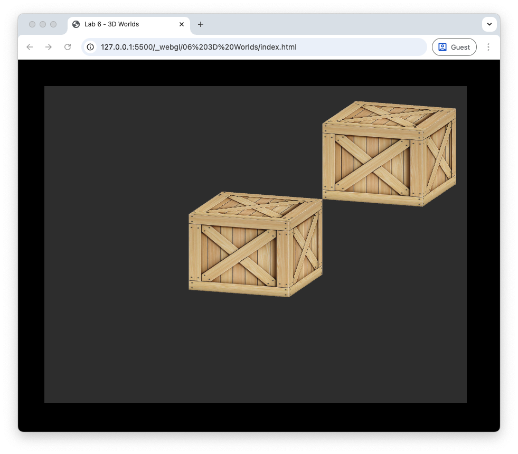
Task: Open Chrome's three-dot menu
Action: pos(488,47)
